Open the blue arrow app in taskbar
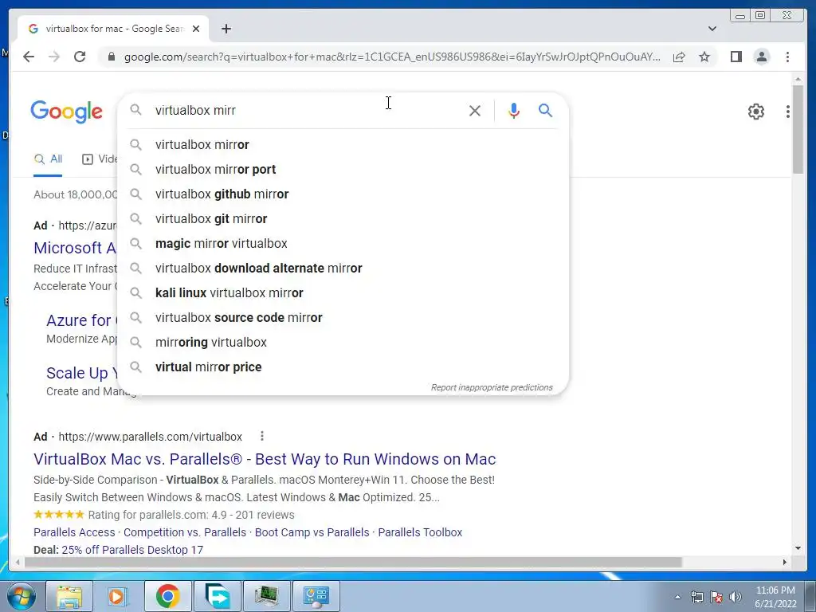816x612 pixels. [x=218, y=596]
